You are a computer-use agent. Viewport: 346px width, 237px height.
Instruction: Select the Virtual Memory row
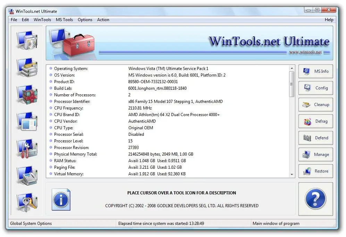tap(168, 174)
